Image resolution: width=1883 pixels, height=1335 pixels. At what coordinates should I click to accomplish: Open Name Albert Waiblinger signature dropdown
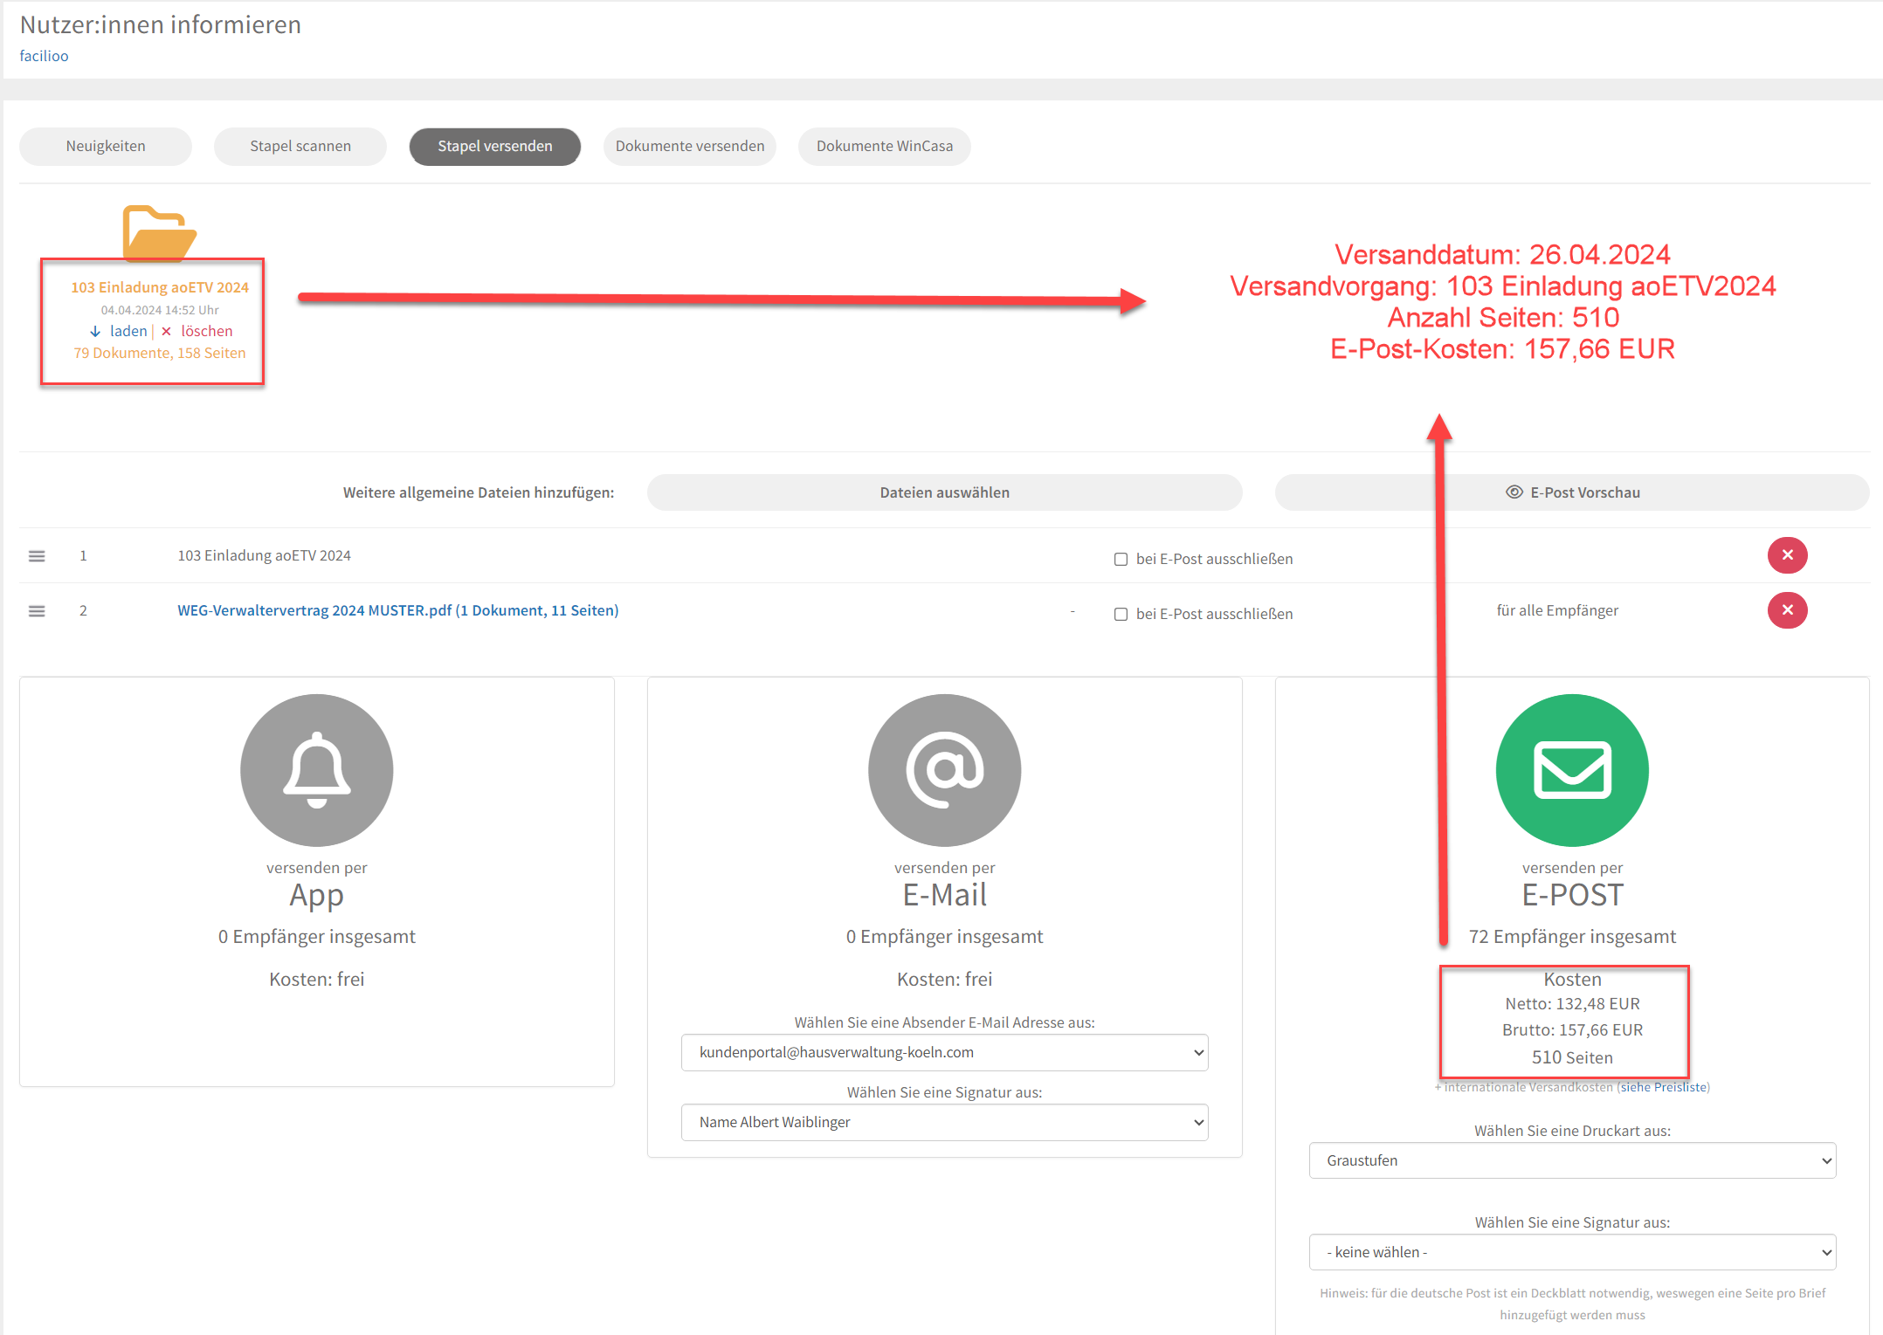[x=944, y=1123]
